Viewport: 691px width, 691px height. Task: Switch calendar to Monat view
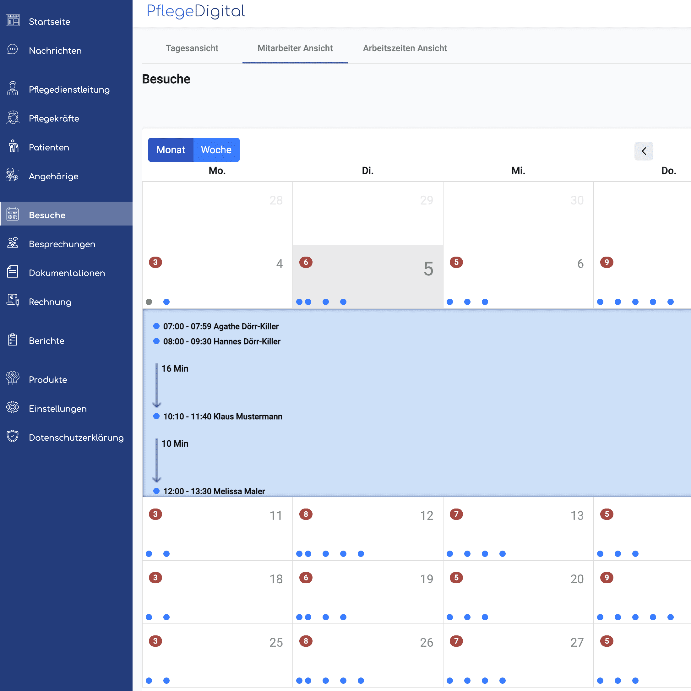click(x=170, y=150)
